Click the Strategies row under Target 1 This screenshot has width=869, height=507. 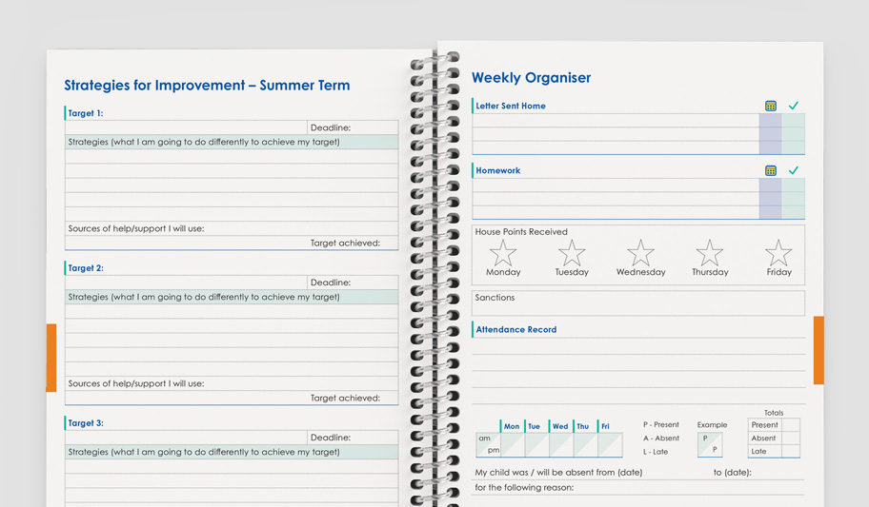pos(232,142)
